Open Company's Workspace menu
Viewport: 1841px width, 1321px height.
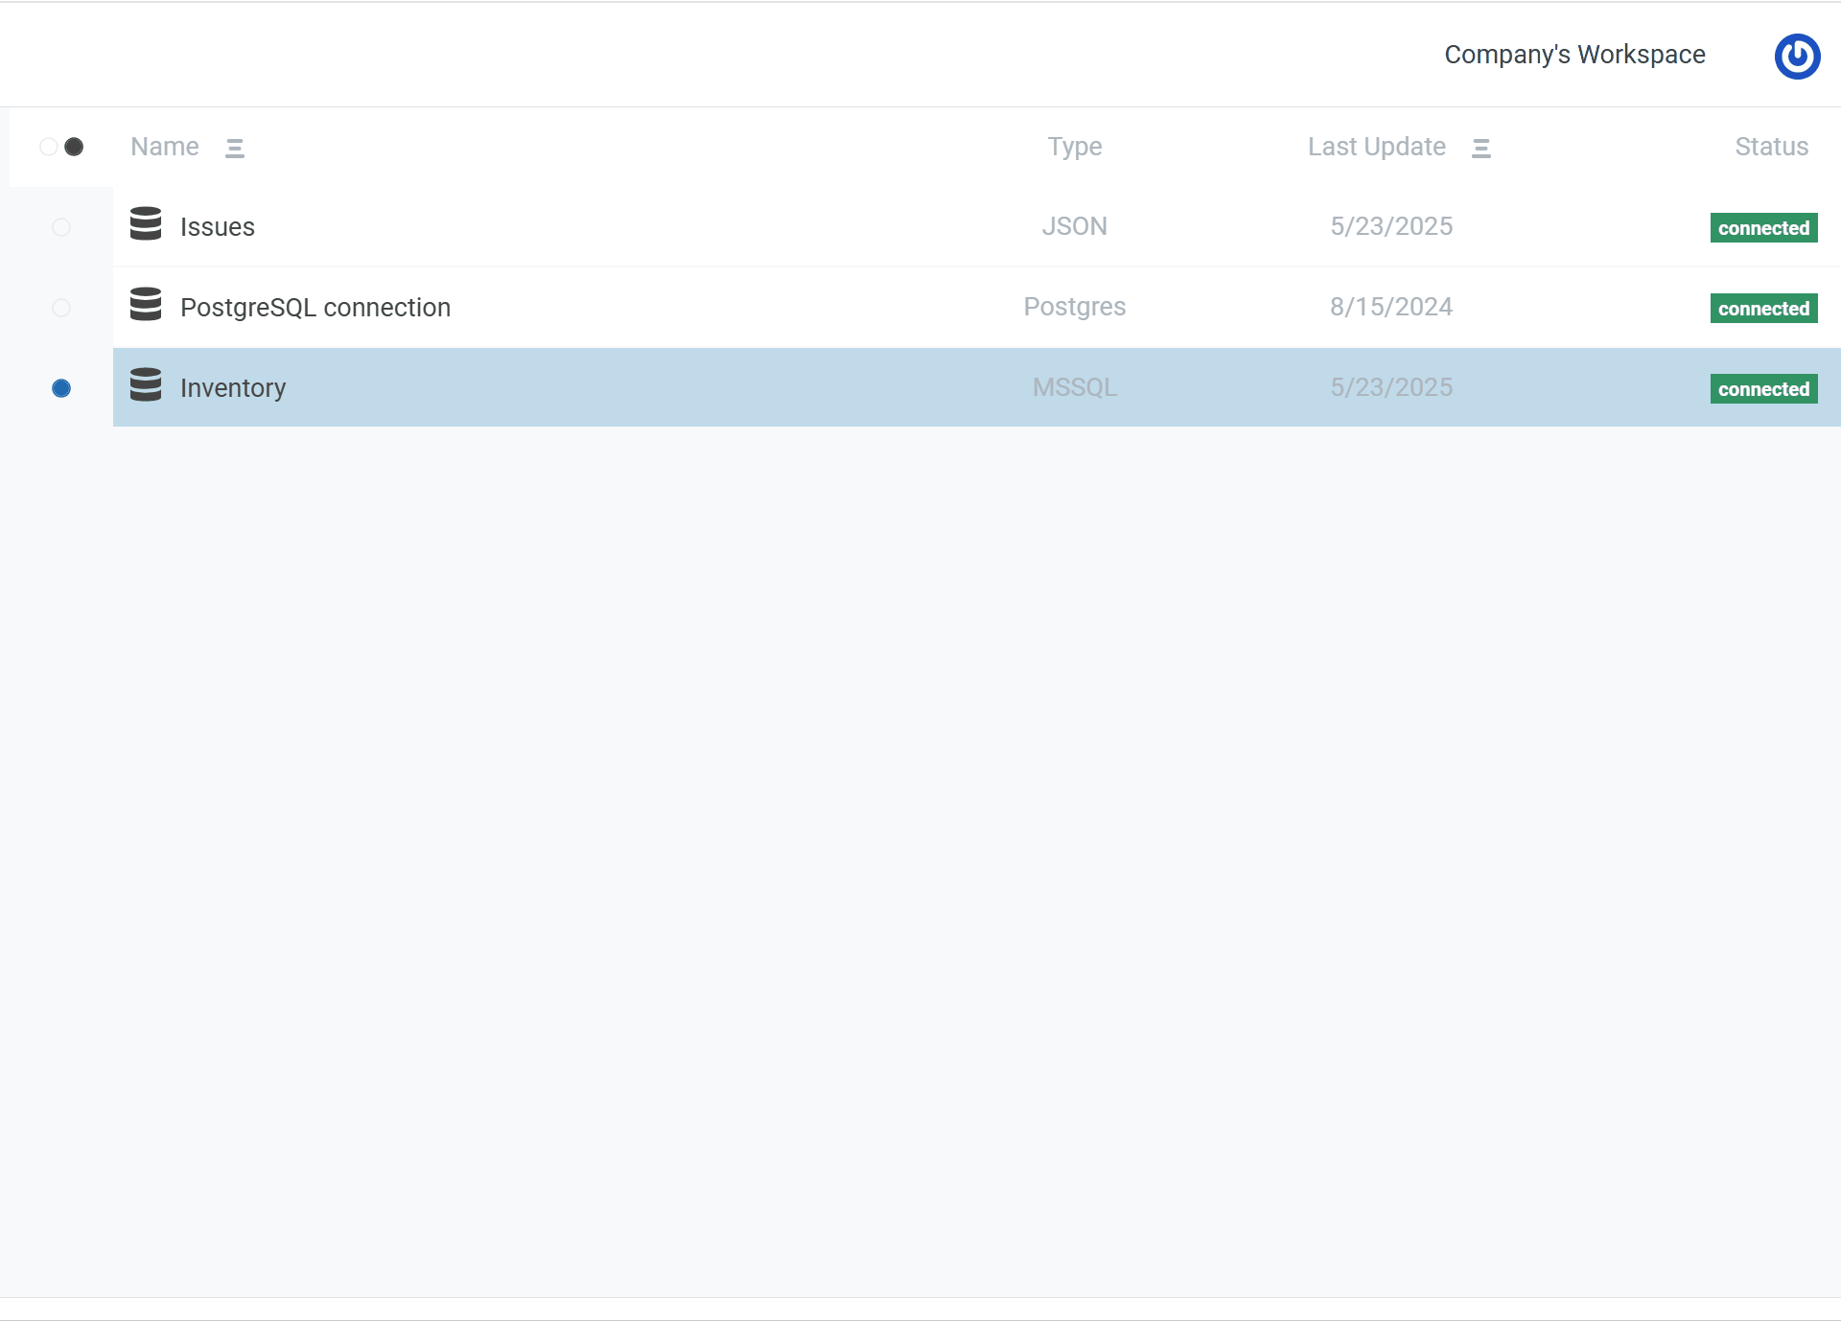pos(1574,55)
